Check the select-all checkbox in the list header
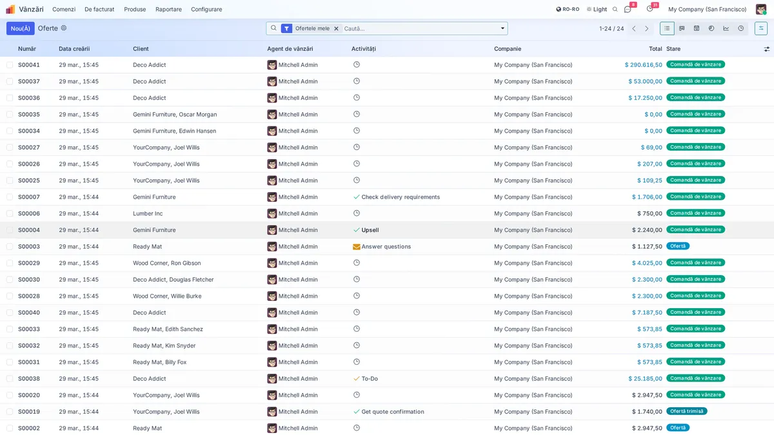Image resolution: width=774 pixels, height=435 pixels. 9,48
